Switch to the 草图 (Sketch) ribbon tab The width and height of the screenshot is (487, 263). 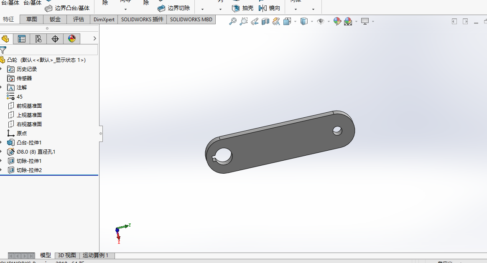pos(32,19)
